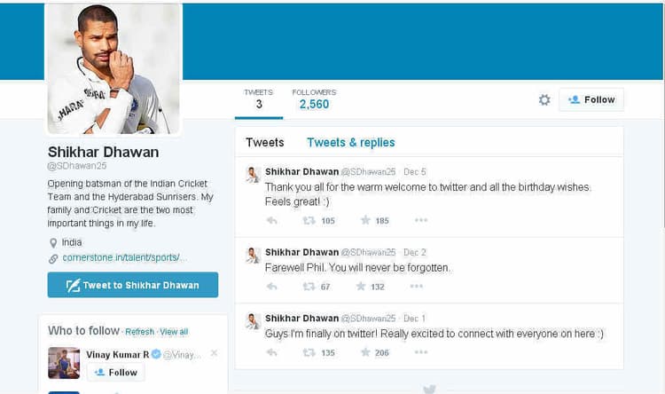665x394 pixels.
Task: Select the Tweets tab
Action: click(x=264, y=143)
